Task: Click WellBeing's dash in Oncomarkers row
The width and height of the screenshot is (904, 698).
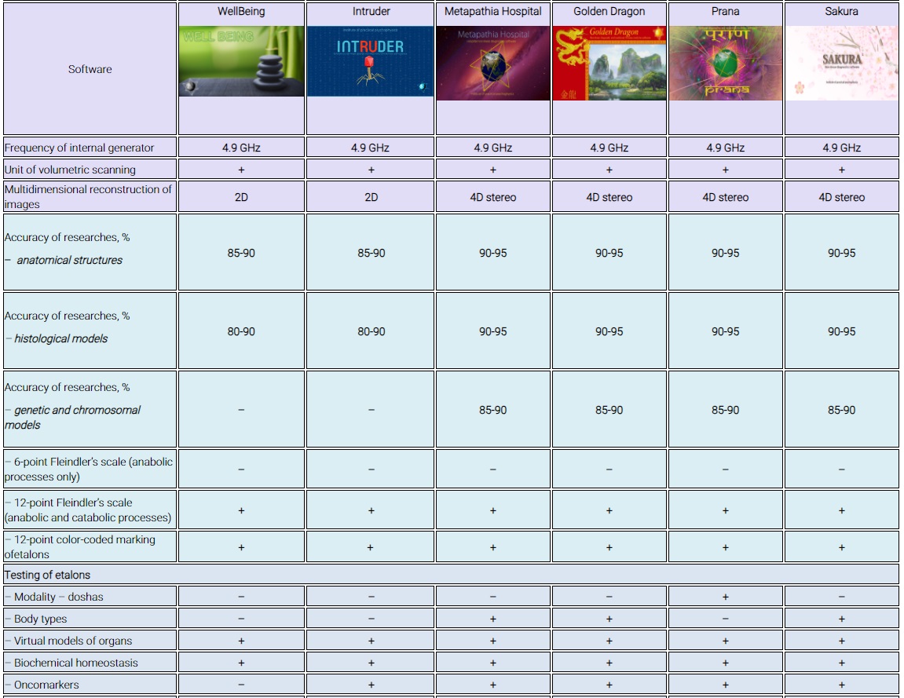Action: click(241, 685)
